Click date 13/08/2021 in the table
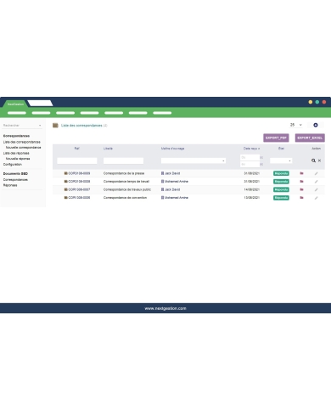 252,198
